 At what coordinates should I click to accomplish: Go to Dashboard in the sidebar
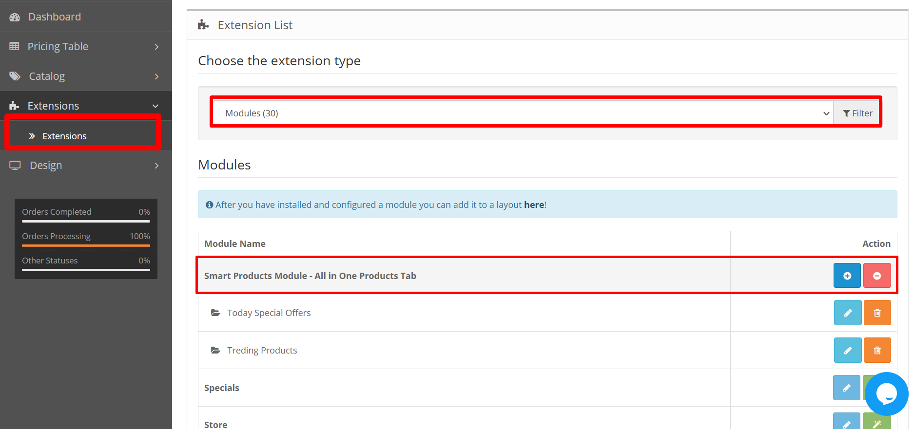pyautogui.click(x=55, y=17)
